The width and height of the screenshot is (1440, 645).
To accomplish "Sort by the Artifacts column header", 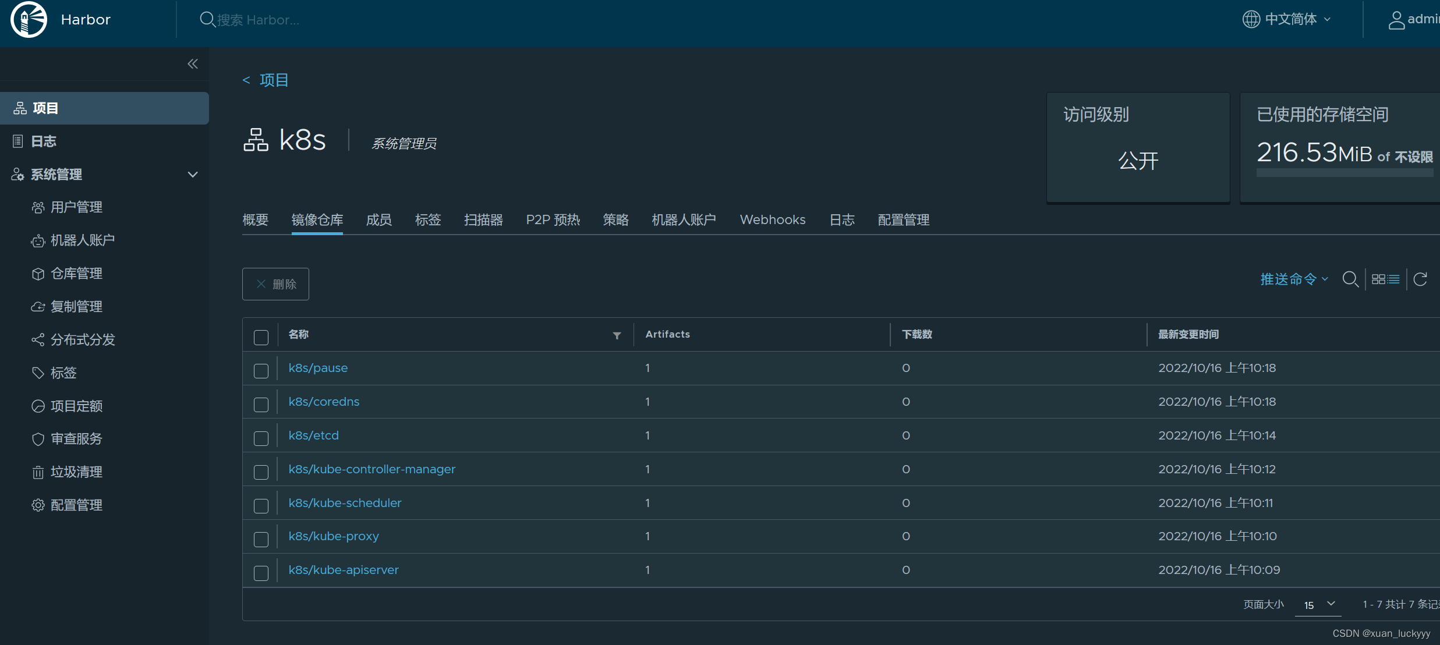I will [x=667, y=334].
